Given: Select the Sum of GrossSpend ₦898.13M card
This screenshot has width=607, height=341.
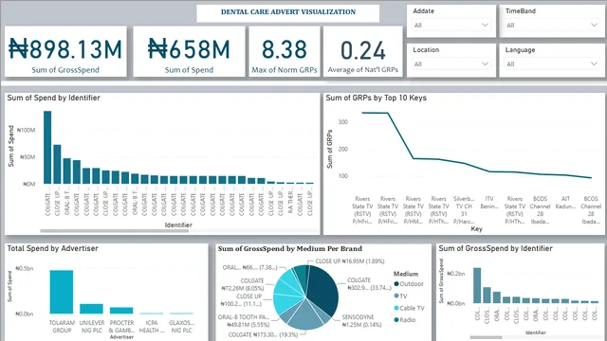Looking at the screenshot, I should point(65,51).
